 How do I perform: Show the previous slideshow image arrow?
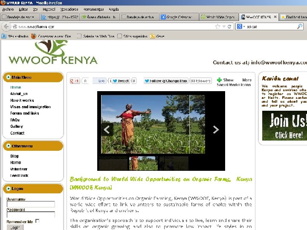(107, 129)
